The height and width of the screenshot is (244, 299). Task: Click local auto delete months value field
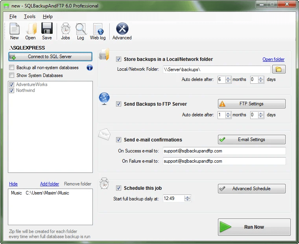coord(221,79)
